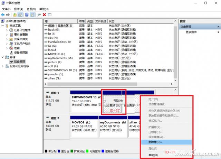
Task: Select the back (E:) volume row
Action: [x=109, y=30]
